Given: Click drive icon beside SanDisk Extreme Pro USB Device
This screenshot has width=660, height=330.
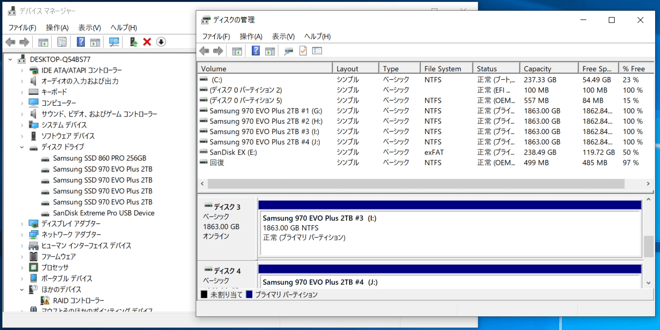Looking at the screenshot, I should [x=45, y=213].
